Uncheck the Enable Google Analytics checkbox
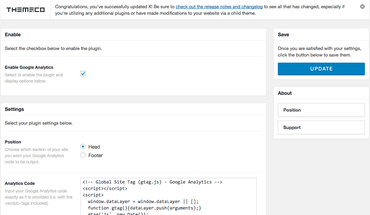Viewport: 370px width, 215px height. click(x=83, y=74)
